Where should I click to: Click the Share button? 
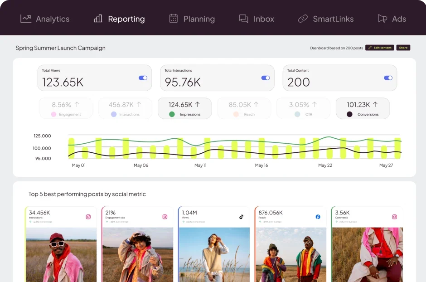point(403,48)
